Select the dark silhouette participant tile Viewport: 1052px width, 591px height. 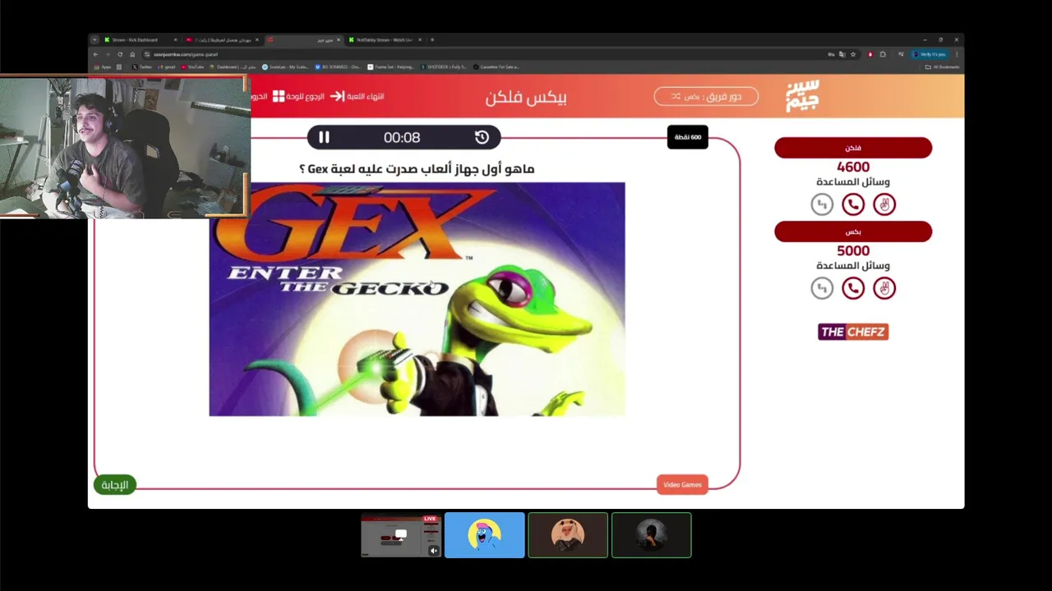[x=651, y=535]
